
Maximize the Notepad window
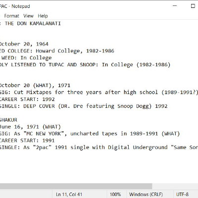(193, 6)
